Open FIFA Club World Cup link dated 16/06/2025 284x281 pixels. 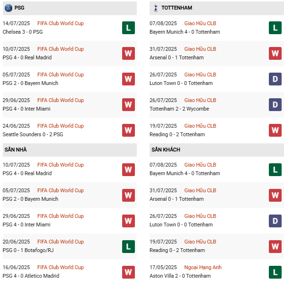pos(60,267)
